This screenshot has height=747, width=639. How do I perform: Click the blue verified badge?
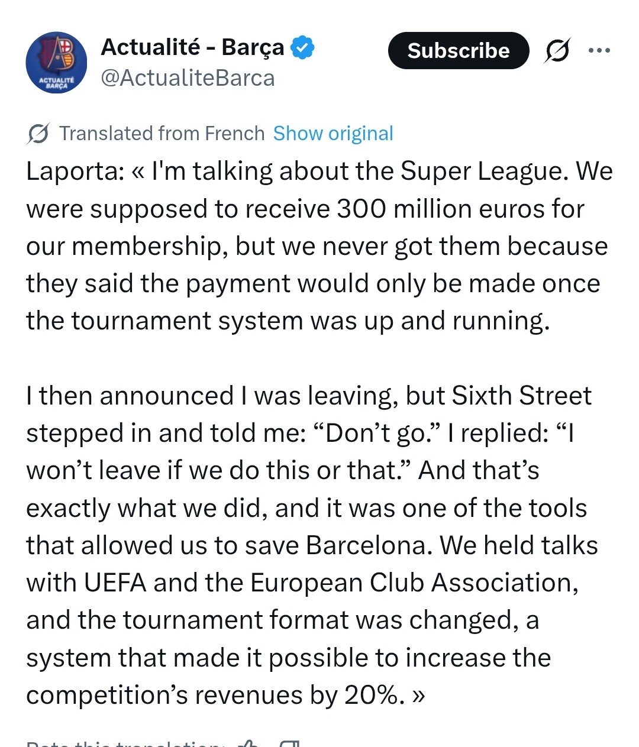(302, 47)
